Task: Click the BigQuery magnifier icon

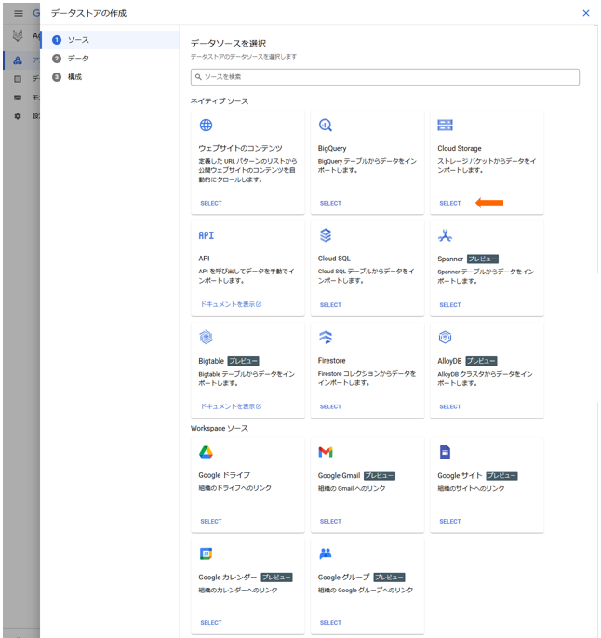Action: pyautogui.click(x=326, y=125)
